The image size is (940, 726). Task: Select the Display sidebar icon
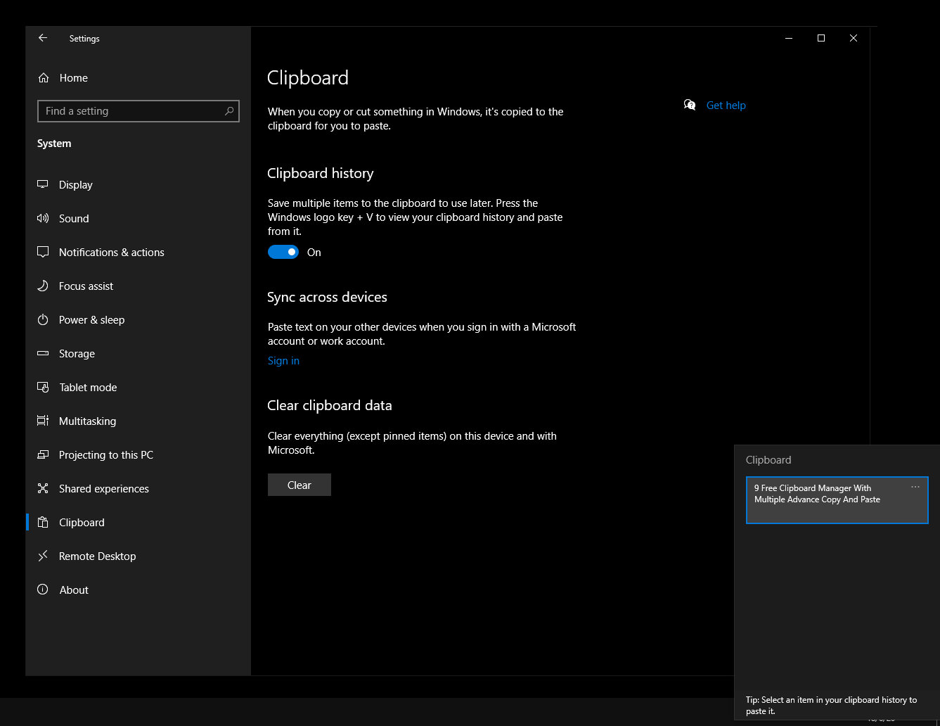(x=44, y=184)
